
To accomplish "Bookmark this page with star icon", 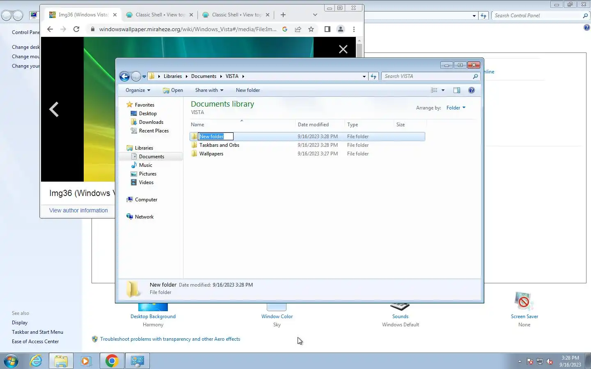I will [x=311, y=29].
